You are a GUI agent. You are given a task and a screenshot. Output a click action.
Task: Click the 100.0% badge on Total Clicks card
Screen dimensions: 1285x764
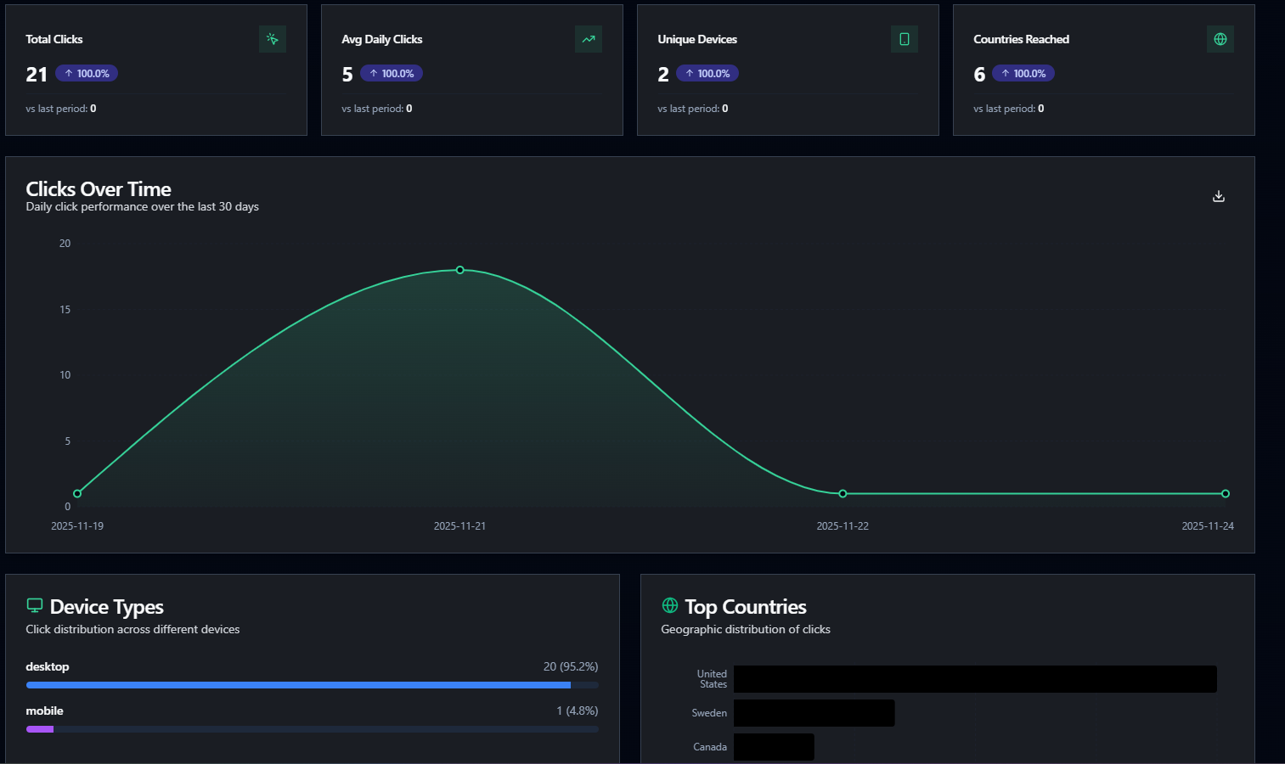(x=86, y=73)
